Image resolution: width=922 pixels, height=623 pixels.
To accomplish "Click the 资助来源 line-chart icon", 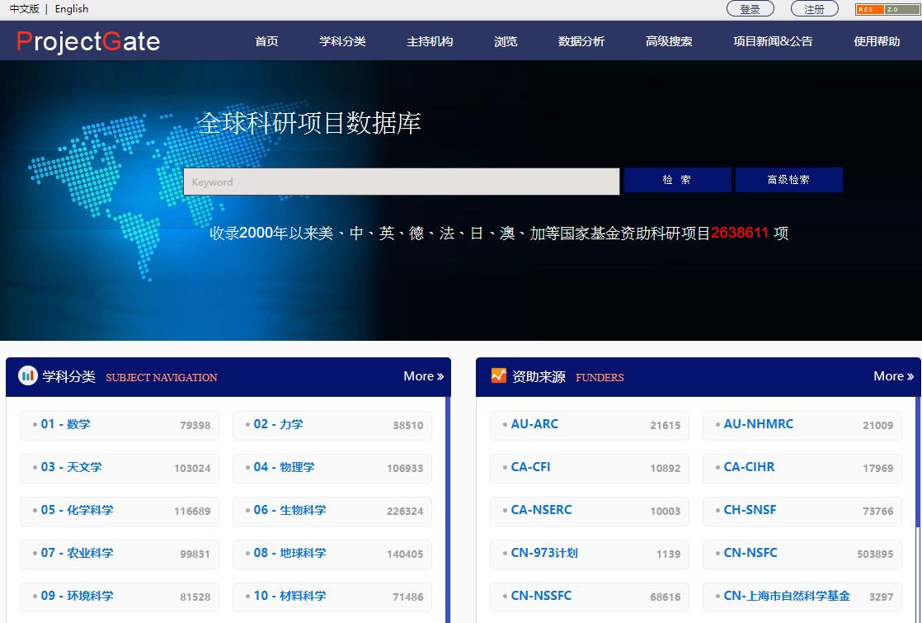I will [499, 375].
